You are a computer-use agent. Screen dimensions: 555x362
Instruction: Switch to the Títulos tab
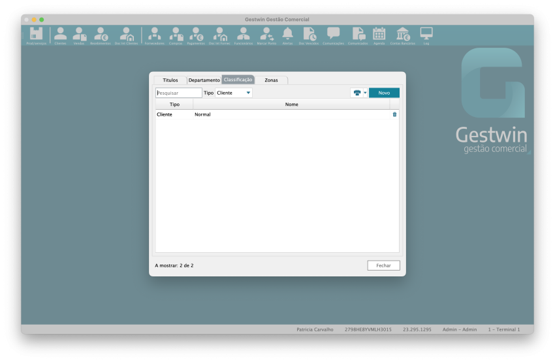[x=170, y=80]
